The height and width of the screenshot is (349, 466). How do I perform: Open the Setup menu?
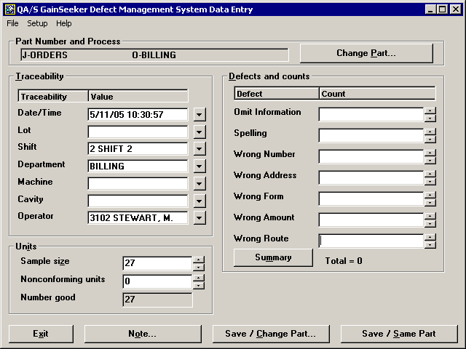pyautogui.click(x=37, y=23)
